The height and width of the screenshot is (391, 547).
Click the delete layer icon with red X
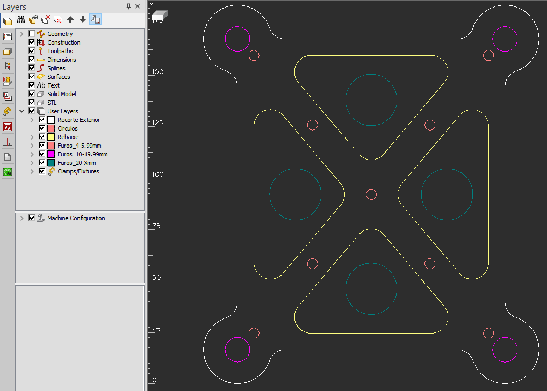tap(46, 20)
